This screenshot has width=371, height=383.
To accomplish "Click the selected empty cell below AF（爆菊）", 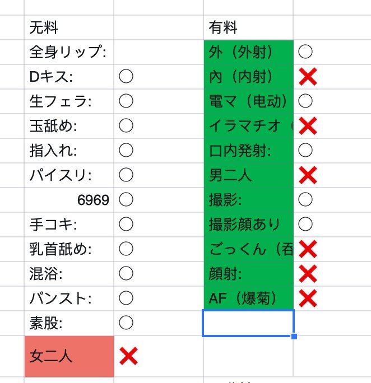I will [x=248, y=323].
